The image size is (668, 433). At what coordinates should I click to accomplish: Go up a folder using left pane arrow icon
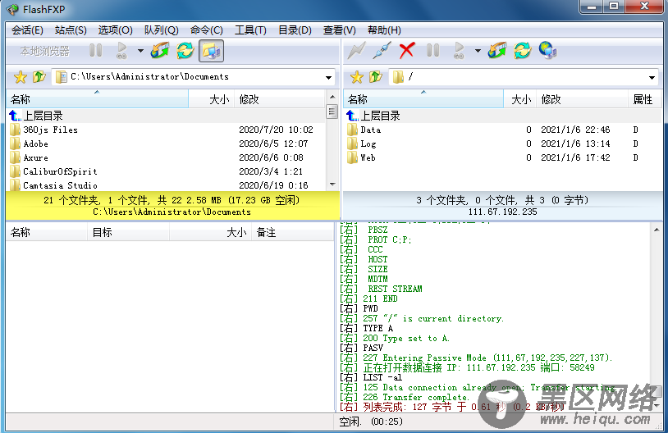39,77
